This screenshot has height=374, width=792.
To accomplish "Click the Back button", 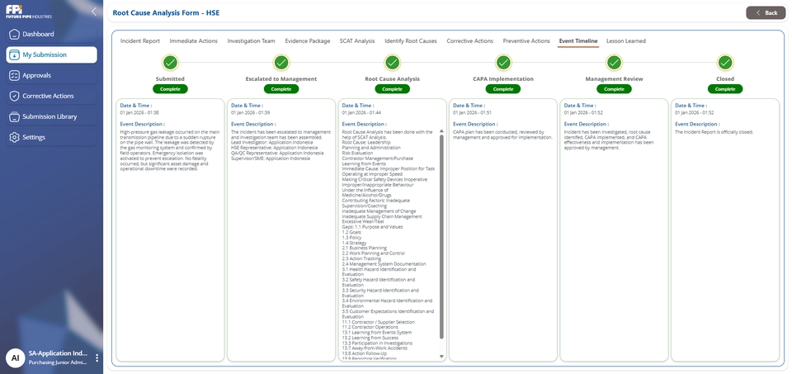I will pyautogui.click(x=765, y=12).
